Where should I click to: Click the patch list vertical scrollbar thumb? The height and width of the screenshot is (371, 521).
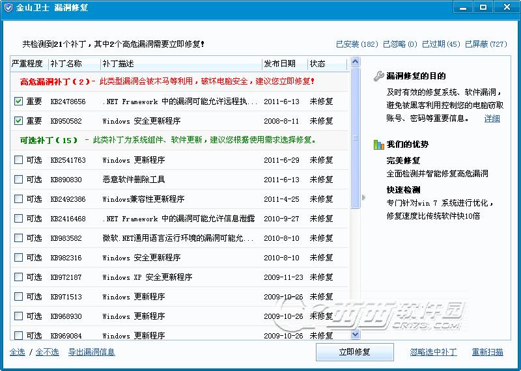coord(355,138)
